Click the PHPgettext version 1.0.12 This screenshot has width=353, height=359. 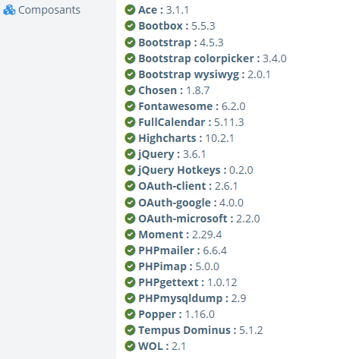point(222,282)
